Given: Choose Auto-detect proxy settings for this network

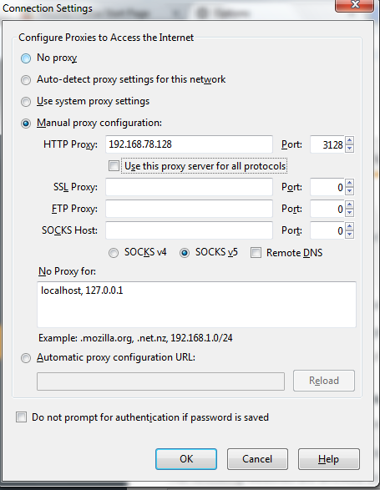Looking at the screenshot, I should point(26,80).
